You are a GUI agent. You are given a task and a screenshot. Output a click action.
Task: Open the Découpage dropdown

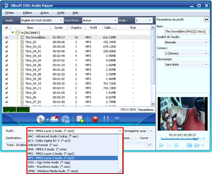pos(206,64)
